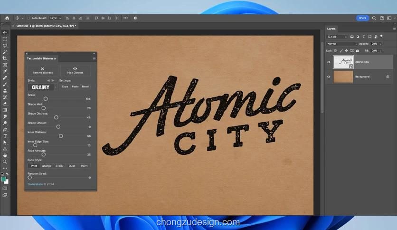
Task: Toggle the shape layer filter
Action: coord(370,37)
